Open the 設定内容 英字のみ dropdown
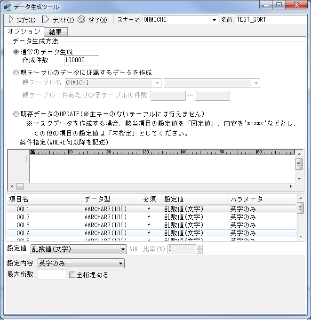Screen dimensions: 311x320 (121, 264)
